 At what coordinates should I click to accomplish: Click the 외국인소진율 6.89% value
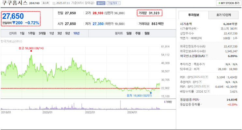pyautogui.click(x=233, y=56)
